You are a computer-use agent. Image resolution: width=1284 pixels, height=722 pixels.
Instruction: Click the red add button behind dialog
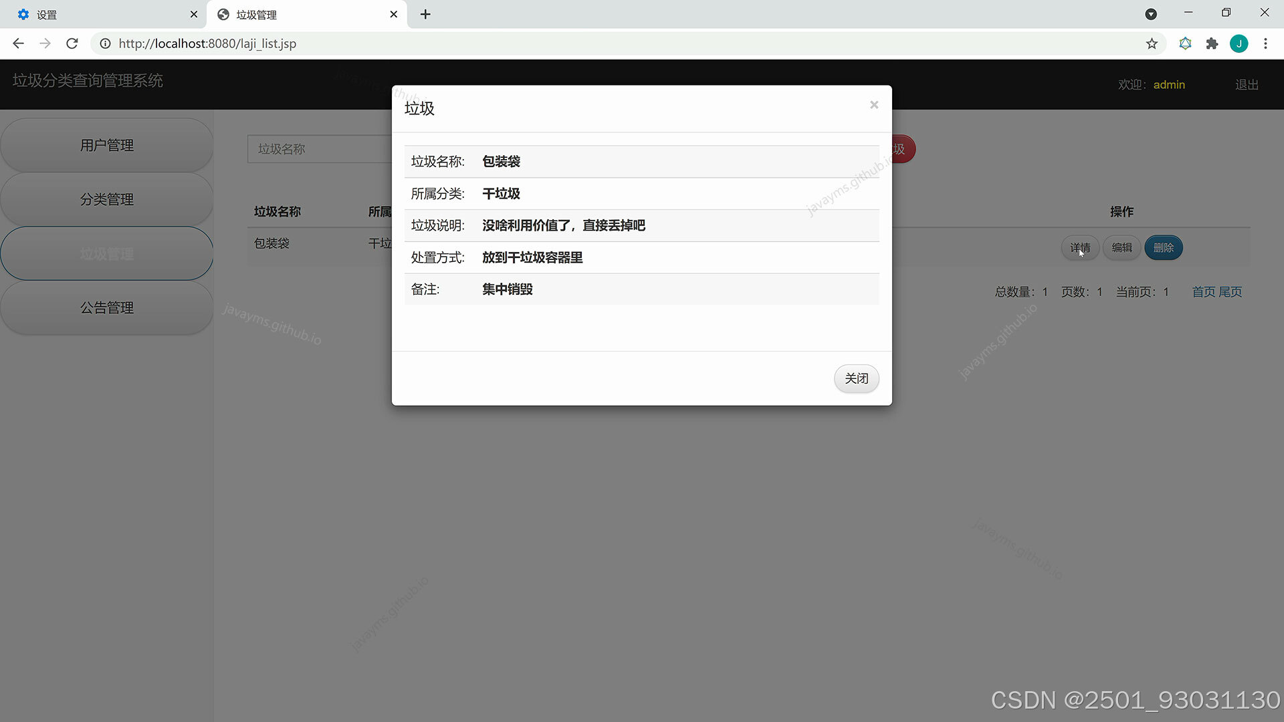pos(903,149)
